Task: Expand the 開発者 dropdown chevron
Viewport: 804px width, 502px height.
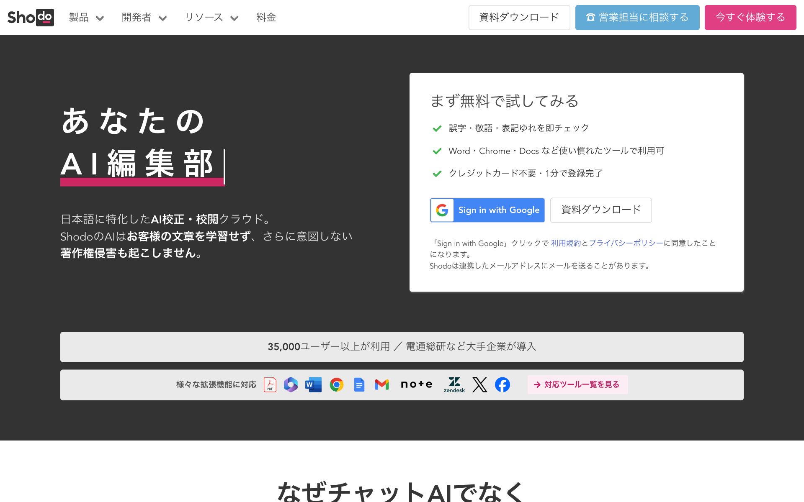Action: pyautogui.click(x=162, y=18)
